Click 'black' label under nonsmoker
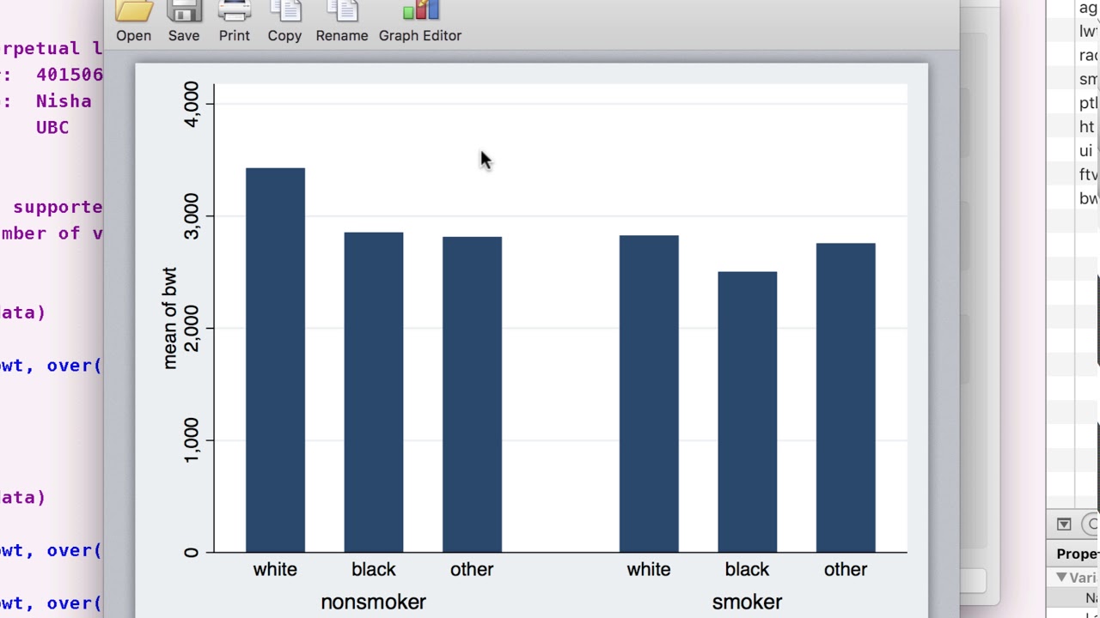The image size is (1100, 618). [374, 569]
